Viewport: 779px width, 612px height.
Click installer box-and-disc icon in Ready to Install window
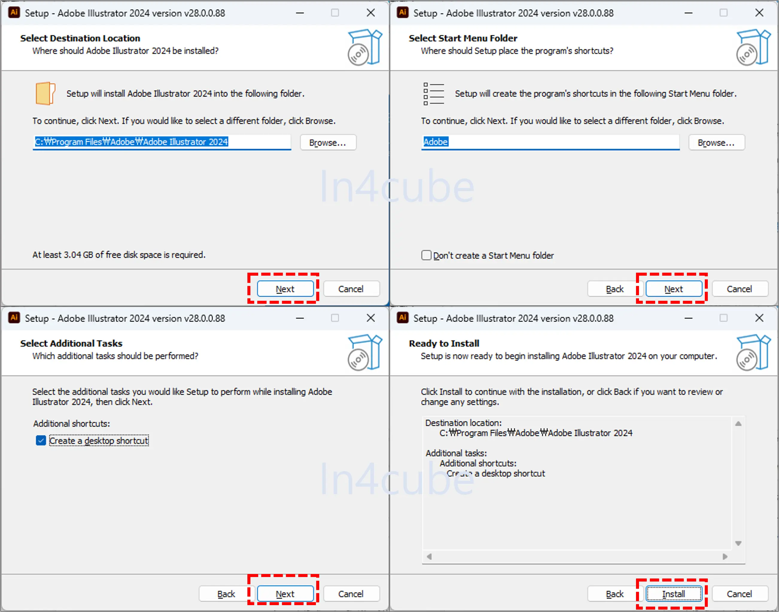[754, 352]
